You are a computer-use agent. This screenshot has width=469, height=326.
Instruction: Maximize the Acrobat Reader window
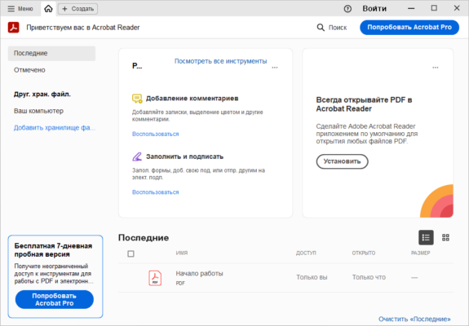434,8
